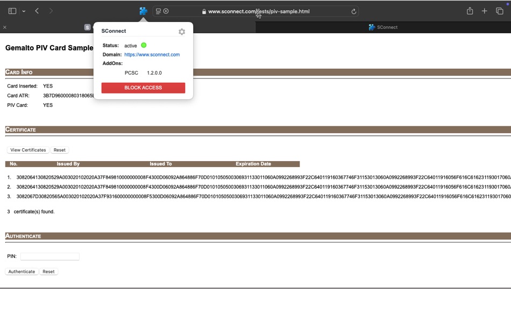Switch to the SConnect tab
Image resolution: width=511 pixels, height=319 pixels.
383,27
